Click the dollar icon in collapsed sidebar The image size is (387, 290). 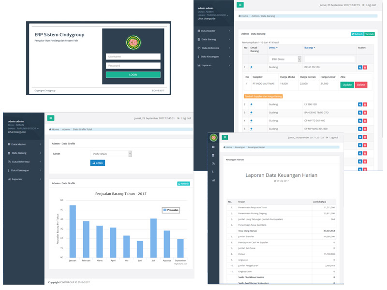click(213, 172)
